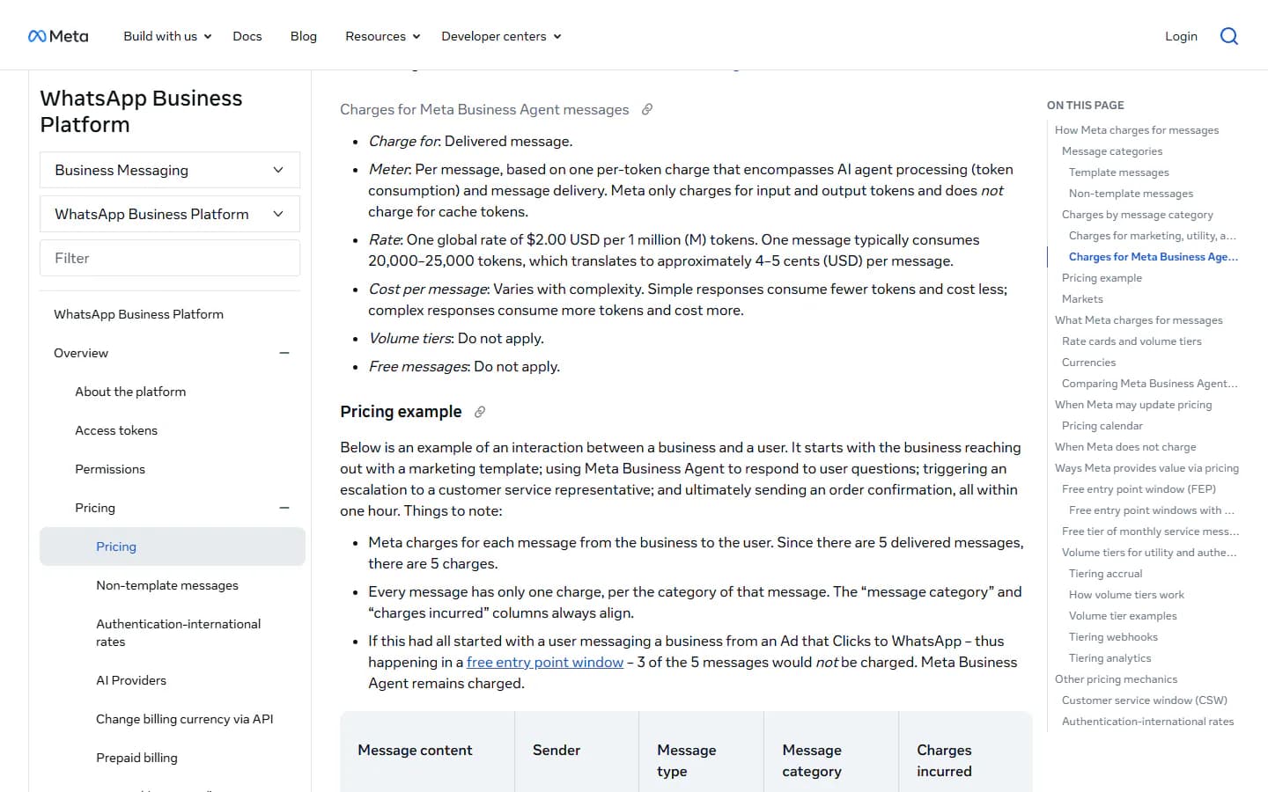Select WhatsApp Business Platform sidebar tree item
The height and width of the screenshot is (792, 1268).
tap(138, 314)
